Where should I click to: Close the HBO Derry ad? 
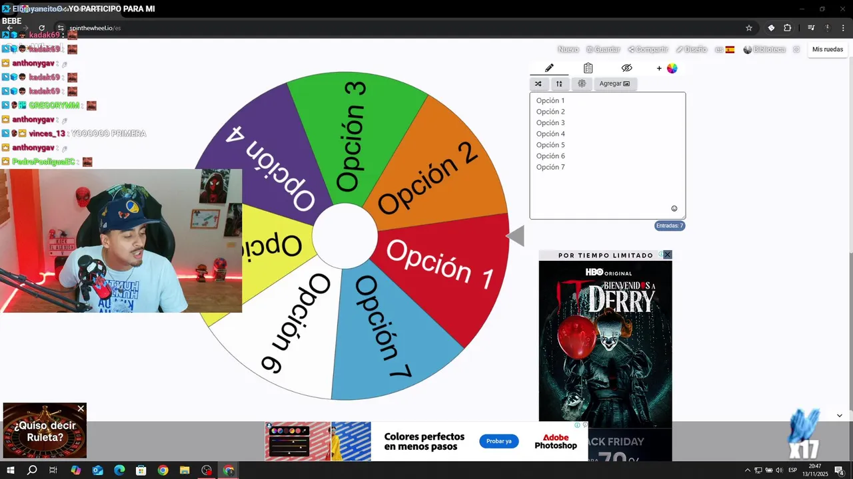click(668, 255)
